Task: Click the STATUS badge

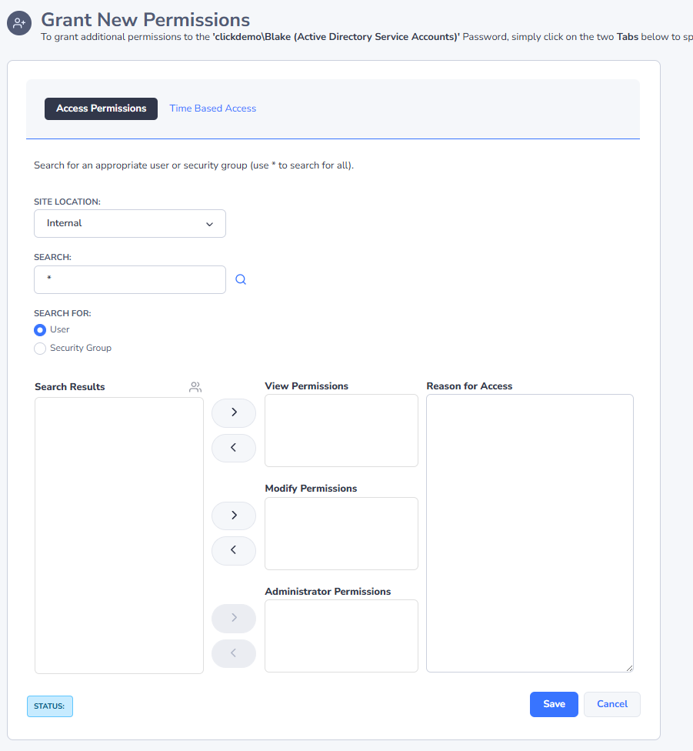Action: click(49, 706)
